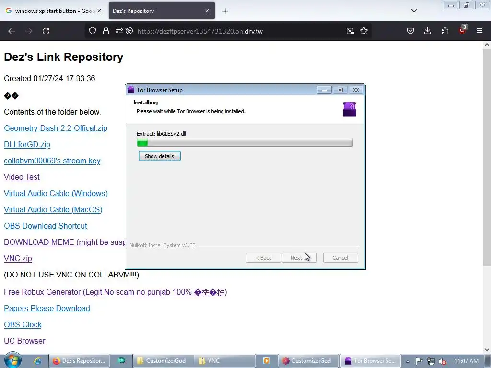
Task: Launch Internet Explorer from the taskbar
Action: [x=37, y=361]
